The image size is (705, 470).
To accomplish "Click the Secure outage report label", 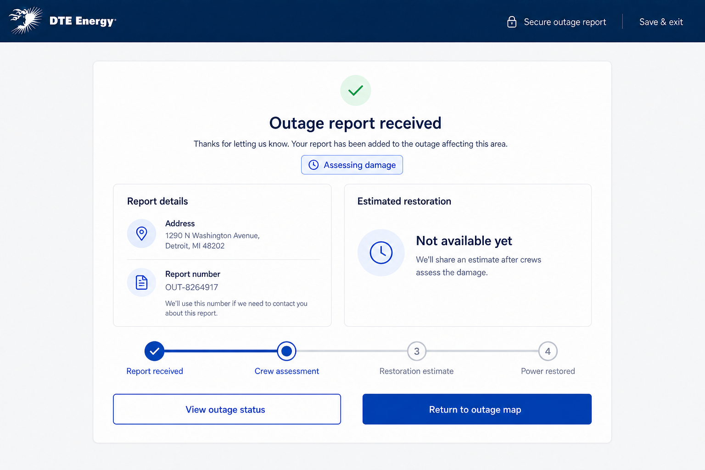I will pyautogui.click(x=565, y=22).
